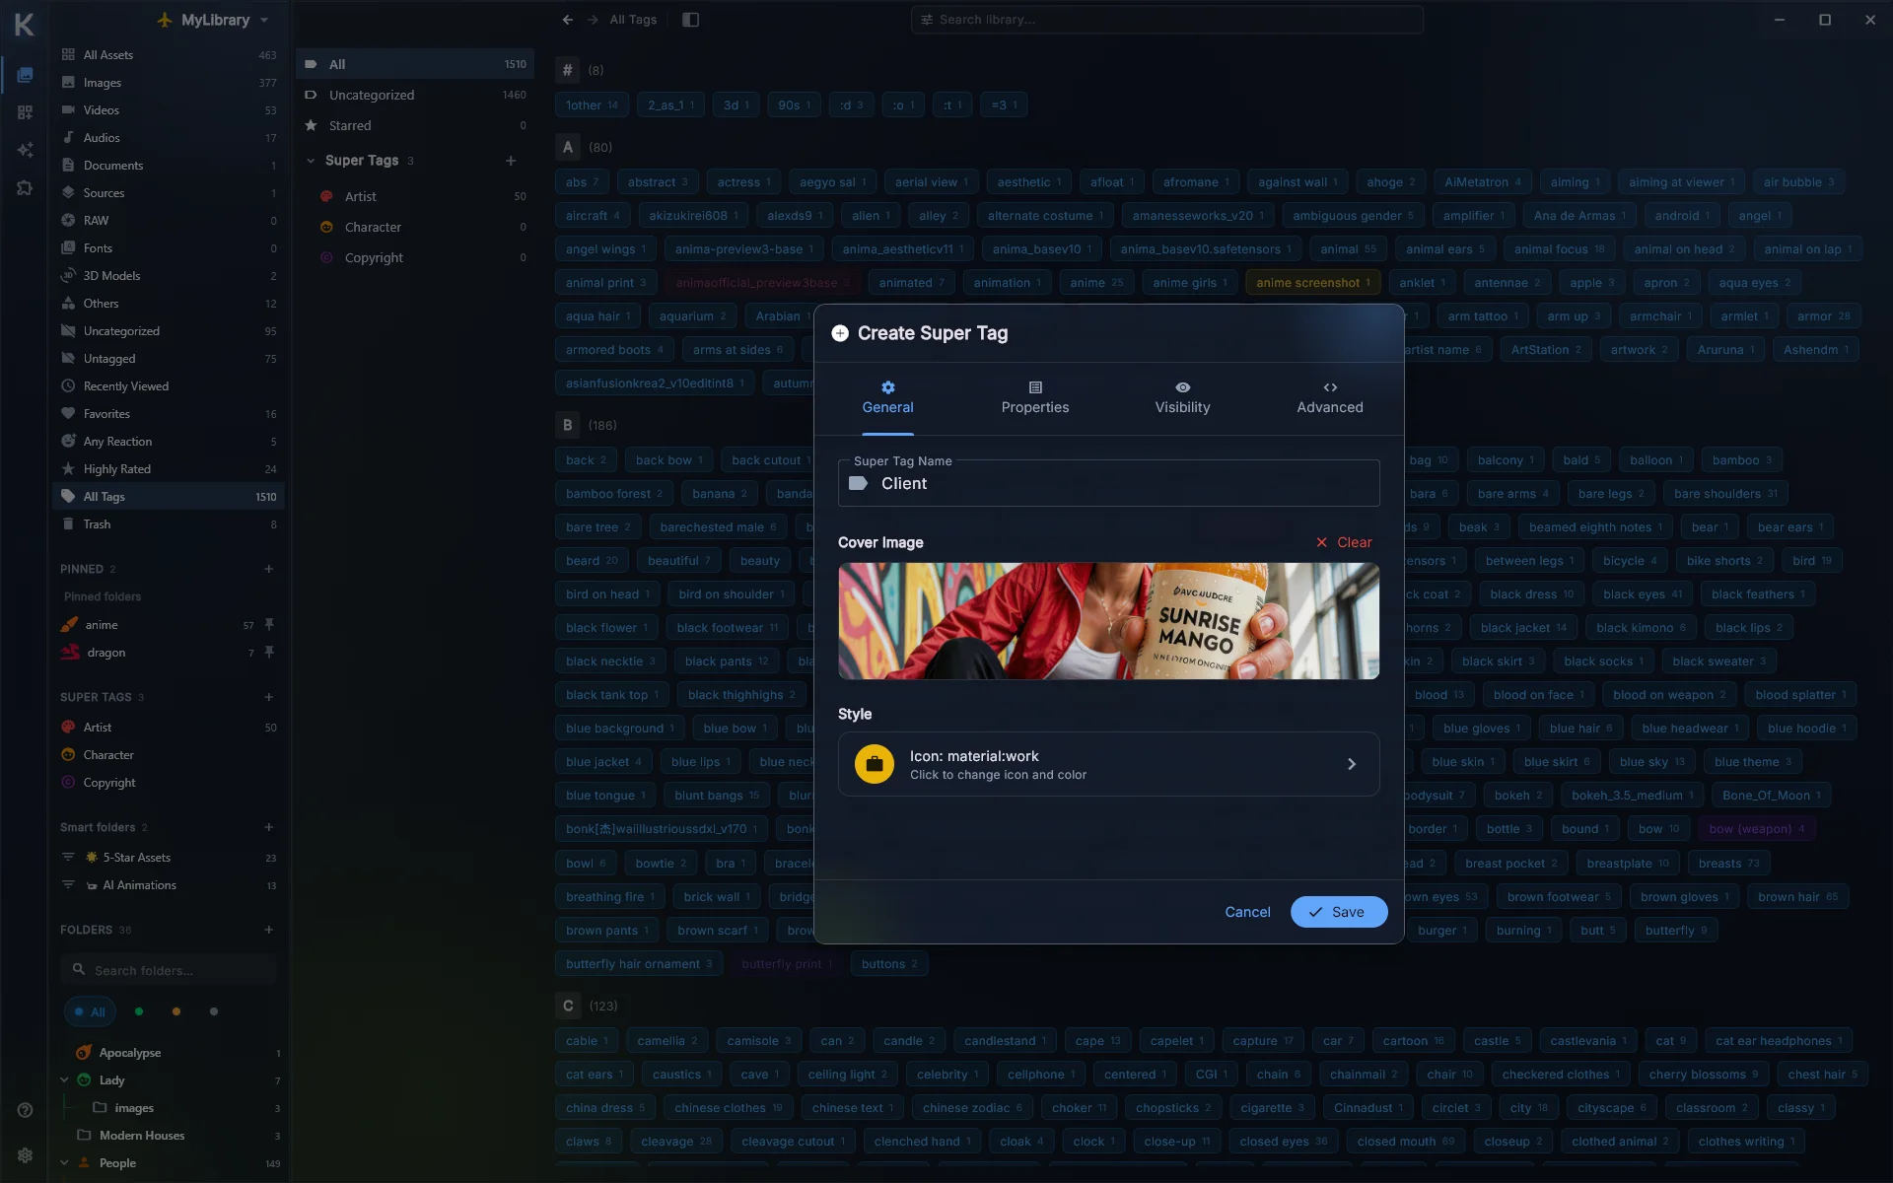Select Starred tags filter
This screenshot has width=1893, height=1183.
coord(415,125)
